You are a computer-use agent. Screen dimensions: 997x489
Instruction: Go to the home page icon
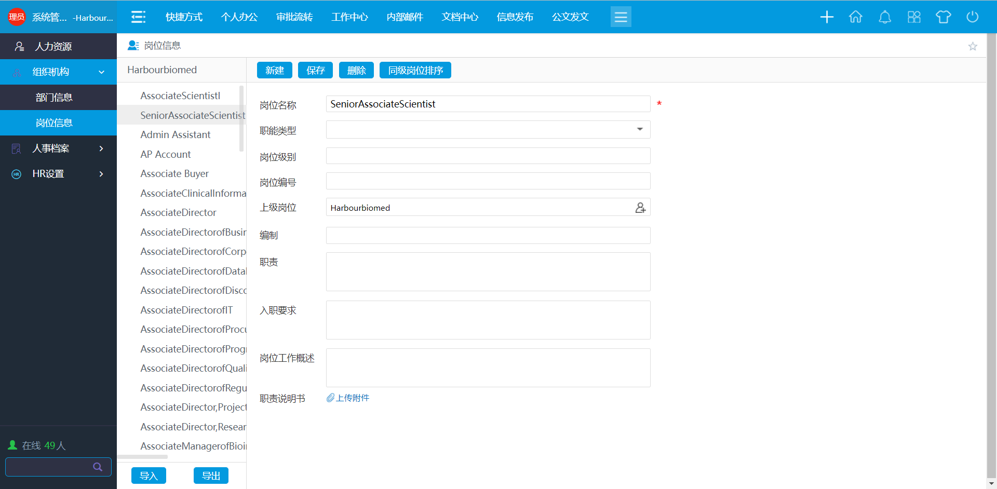point(856,17)
